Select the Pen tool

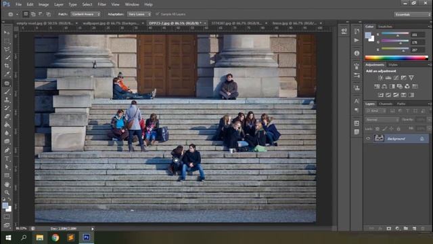(x=7, y=150)
